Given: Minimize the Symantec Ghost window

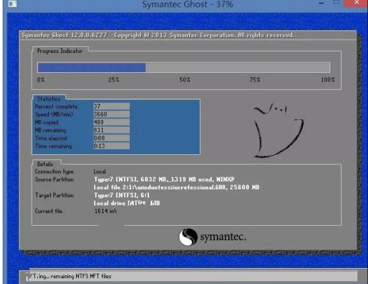Looking at the screenshot, I should click(x=321, y=3).
